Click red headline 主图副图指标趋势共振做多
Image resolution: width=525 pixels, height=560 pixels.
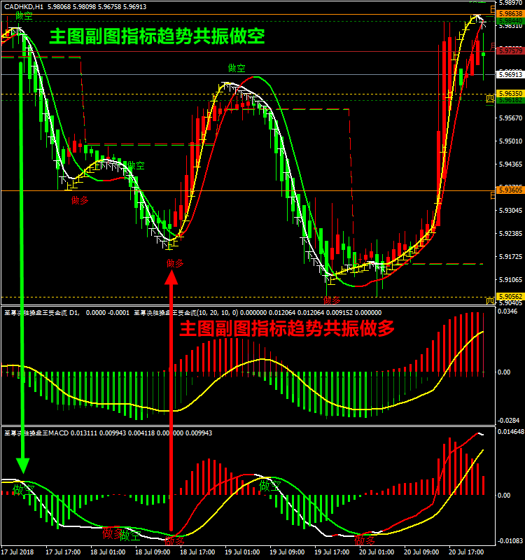pyautogui.click(x=287, y=328)
